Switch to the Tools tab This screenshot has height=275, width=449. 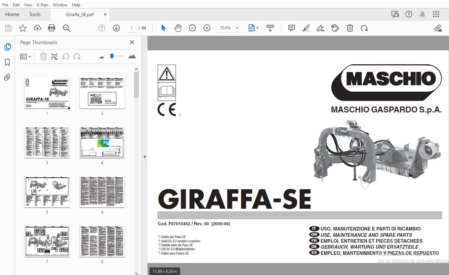35,14
